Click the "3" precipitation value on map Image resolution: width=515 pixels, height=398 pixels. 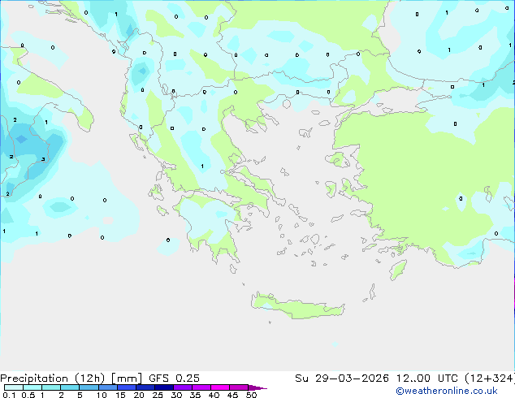(x=43, y=159)
